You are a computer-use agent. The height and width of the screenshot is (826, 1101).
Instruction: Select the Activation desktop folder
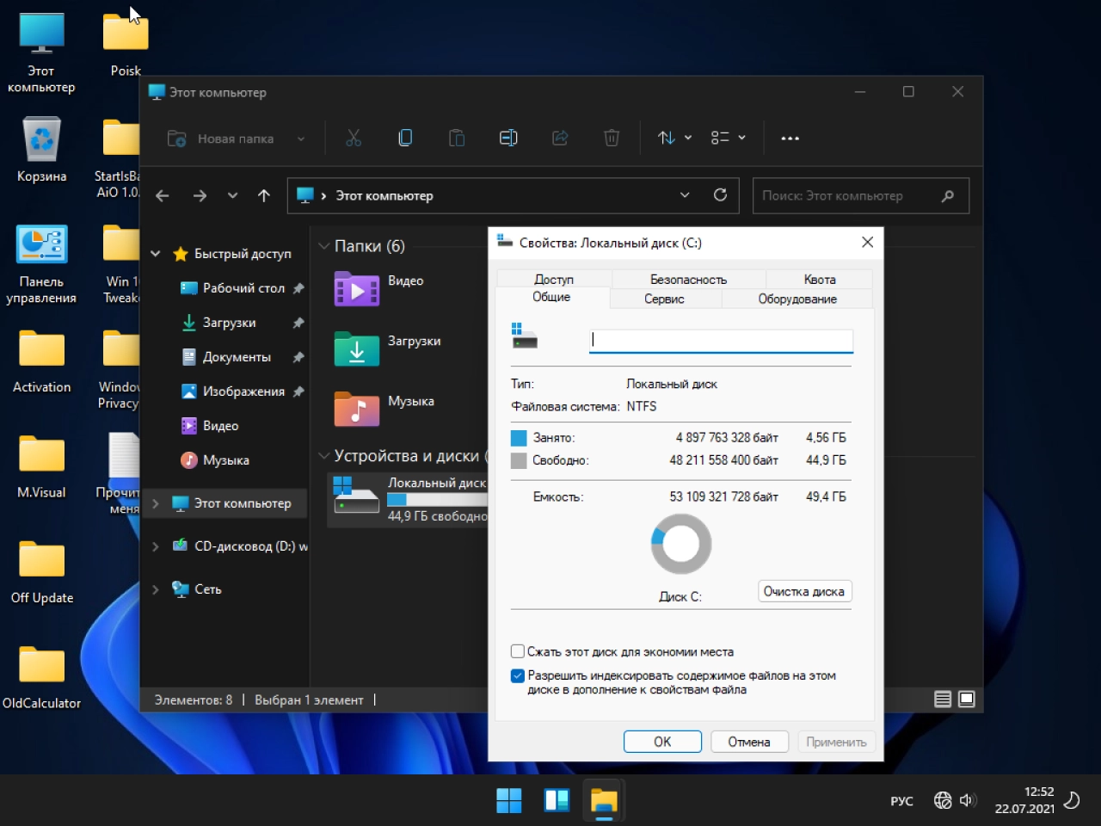41,361
